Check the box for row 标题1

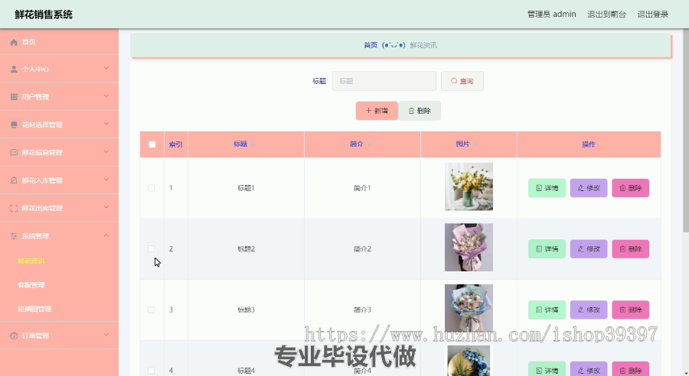point(151,188)
